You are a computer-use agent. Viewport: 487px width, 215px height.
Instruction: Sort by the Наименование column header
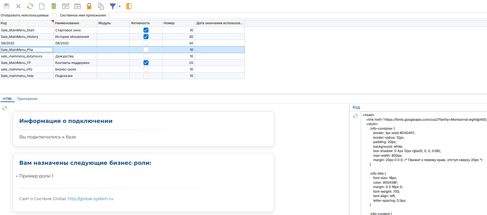coord(75,23)
